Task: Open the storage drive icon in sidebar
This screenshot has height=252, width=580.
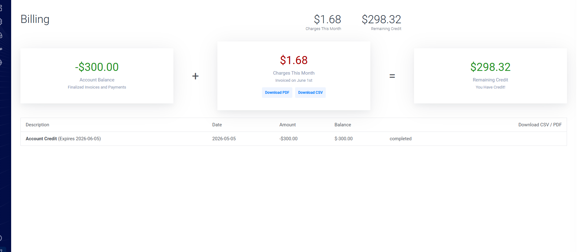Action: (1, 35)
